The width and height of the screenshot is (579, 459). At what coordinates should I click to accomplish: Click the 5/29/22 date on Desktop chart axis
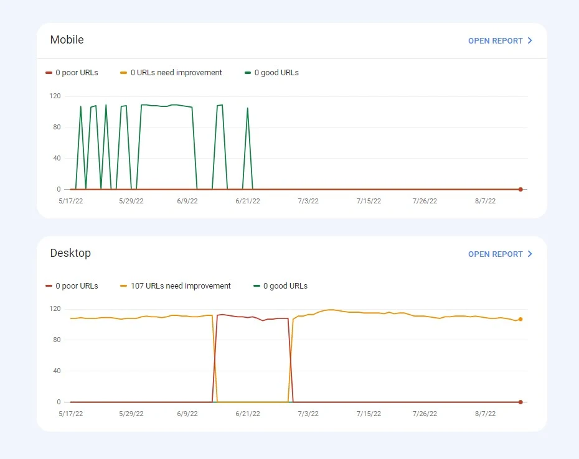pyautogui.click(x=131, y=414)
